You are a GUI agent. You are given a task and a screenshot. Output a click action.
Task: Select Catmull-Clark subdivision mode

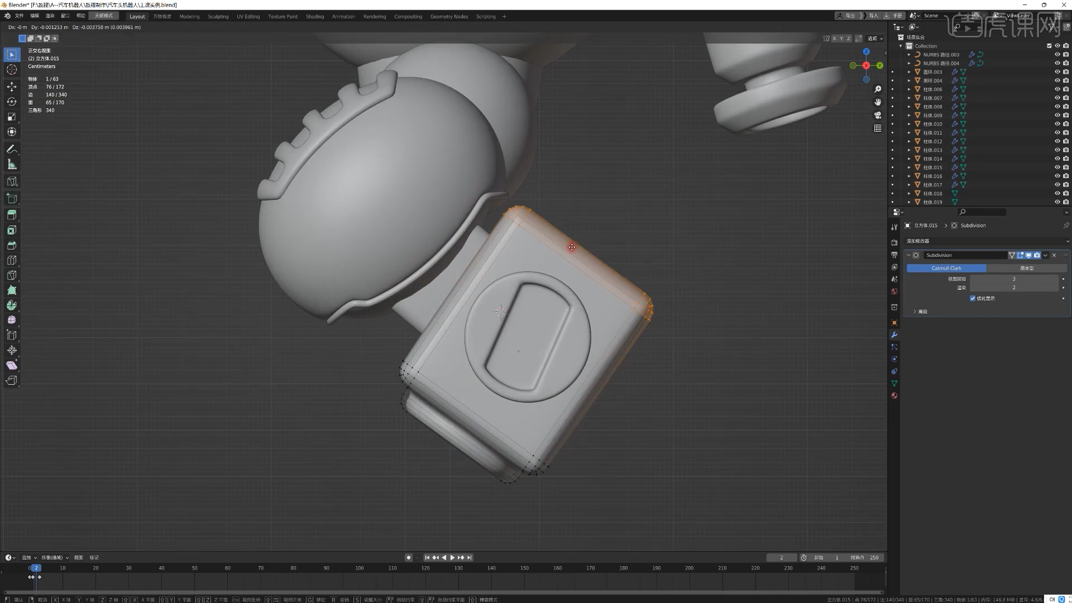point(947,268)
